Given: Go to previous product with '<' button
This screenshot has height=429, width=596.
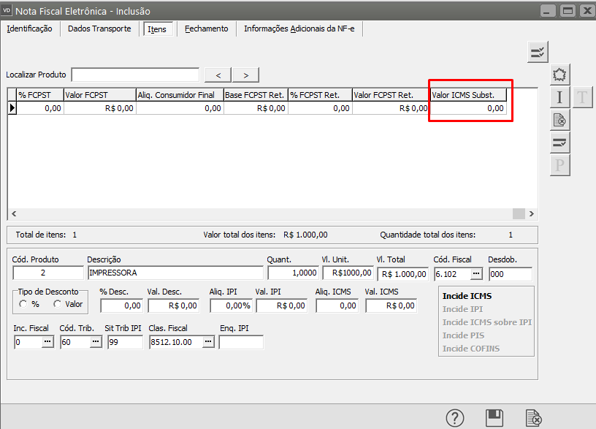Looking at the screenshot, I should (218, 75).
